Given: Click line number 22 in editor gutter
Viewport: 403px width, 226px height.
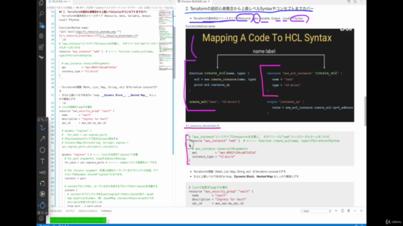Looking at the screenshot, I should pyautogui.click(x=52, y=51).
